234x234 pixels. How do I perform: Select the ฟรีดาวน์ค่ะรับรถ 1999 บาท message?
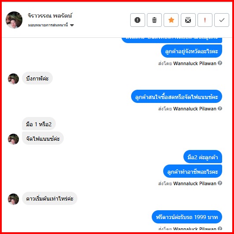point(187,217)
